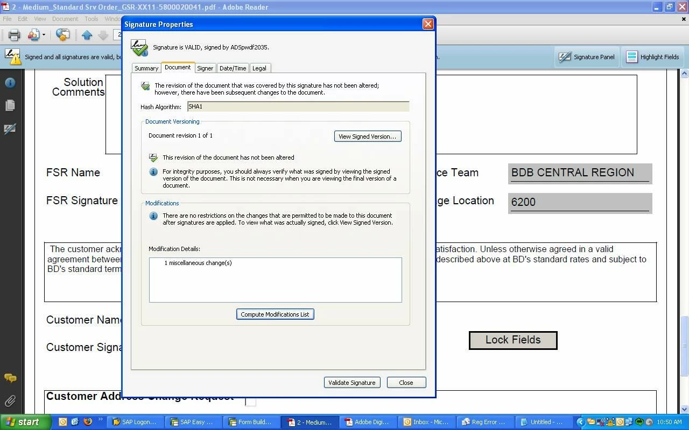Click the Windows start button
The height and width of the screenshot is (430, 689).
[25, 422]
